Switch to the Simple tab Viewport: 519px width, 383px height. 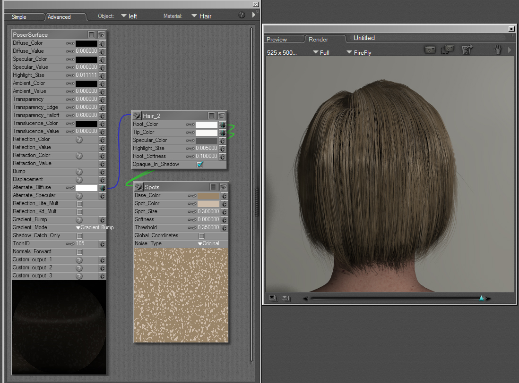19,17
